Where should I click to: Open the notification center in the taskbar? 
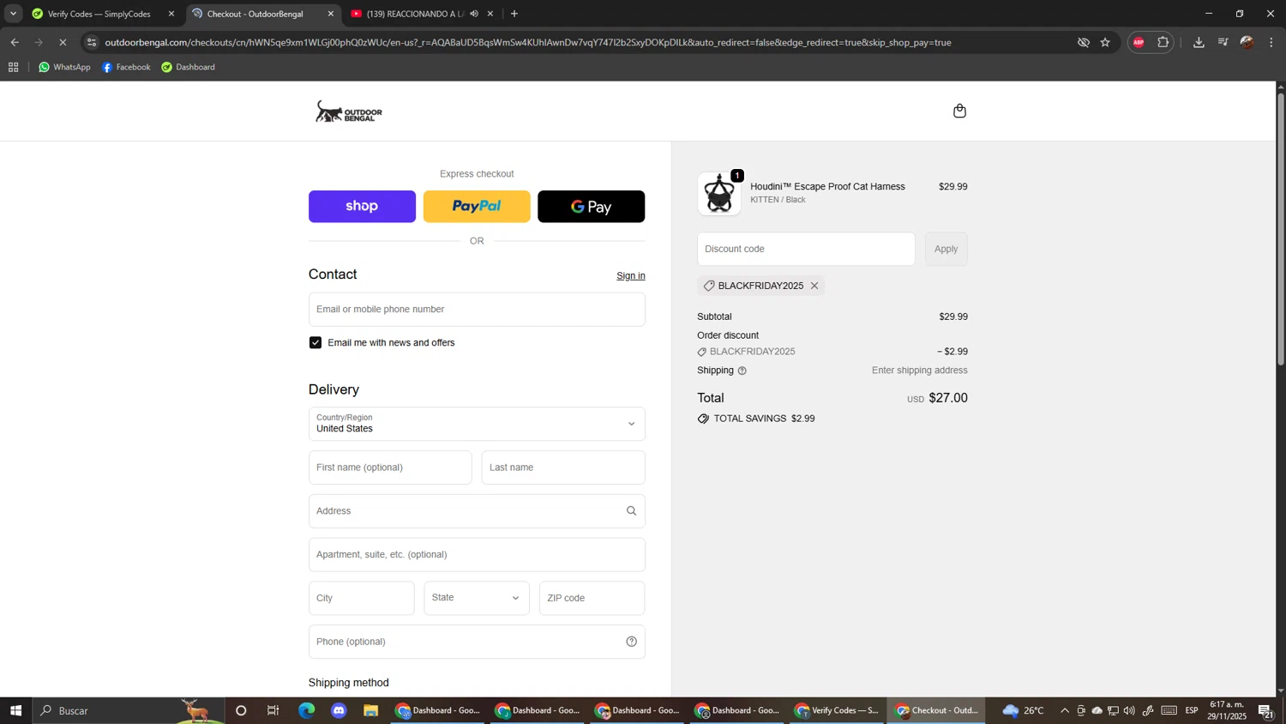tap(1265, 710)
